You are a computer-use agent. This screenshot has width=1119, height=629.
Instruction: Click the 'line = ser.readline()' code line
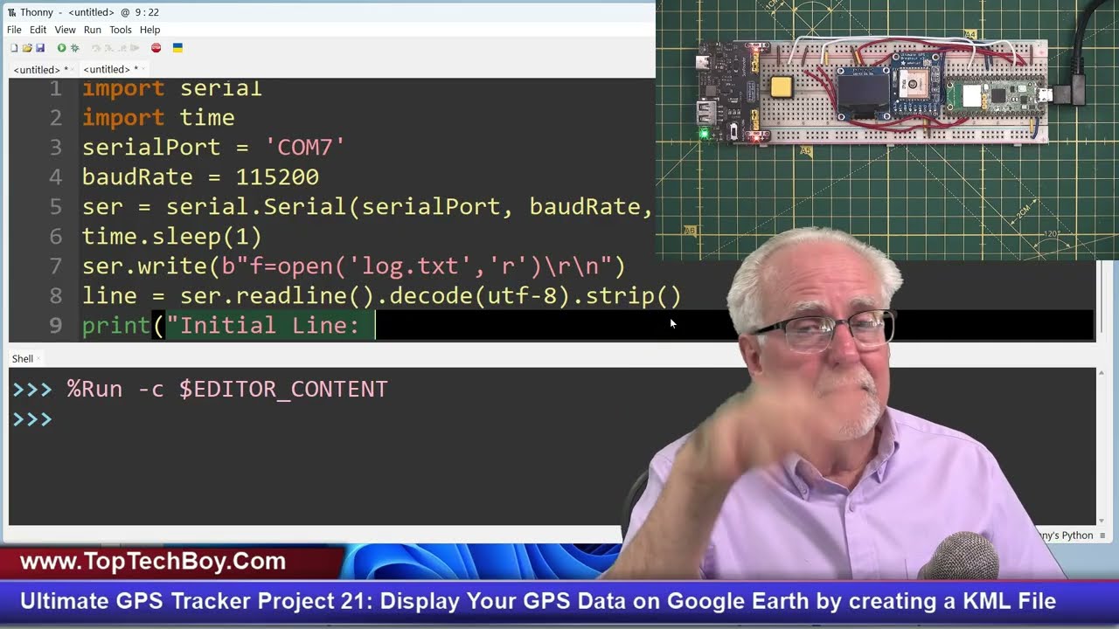(381, 295)
